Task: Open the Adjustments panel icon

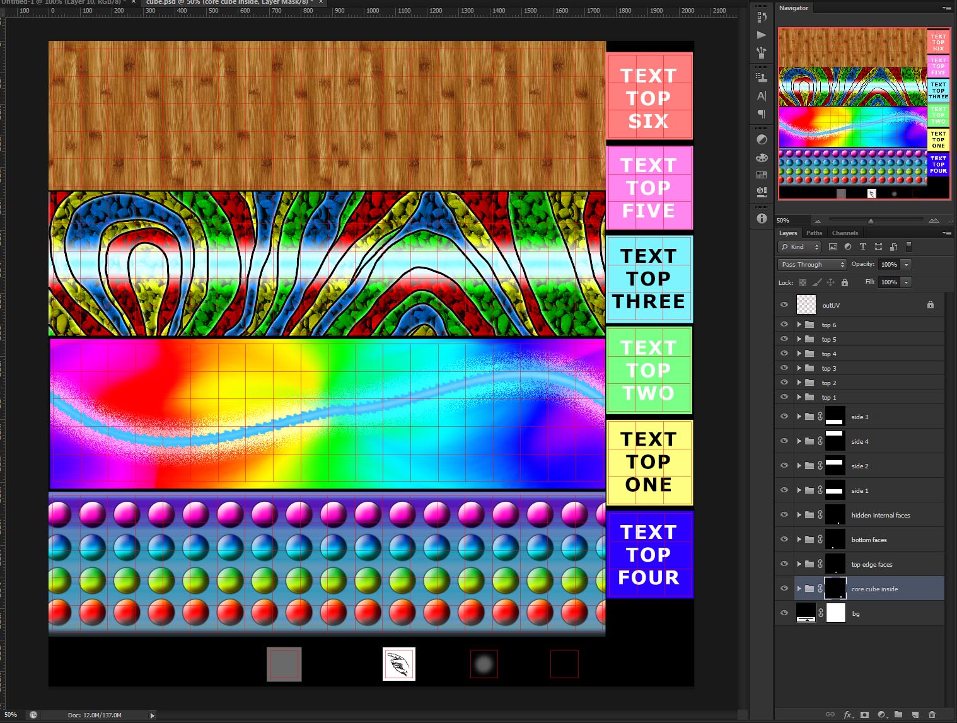Action: 762,139
